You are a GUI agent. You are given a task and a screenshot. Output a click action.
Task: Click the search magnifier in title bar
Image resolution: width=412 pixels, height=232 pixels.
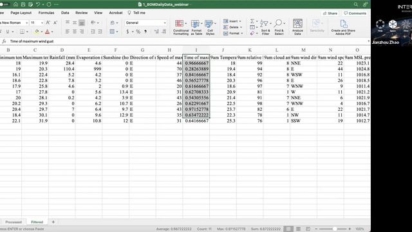click(356, 5)
